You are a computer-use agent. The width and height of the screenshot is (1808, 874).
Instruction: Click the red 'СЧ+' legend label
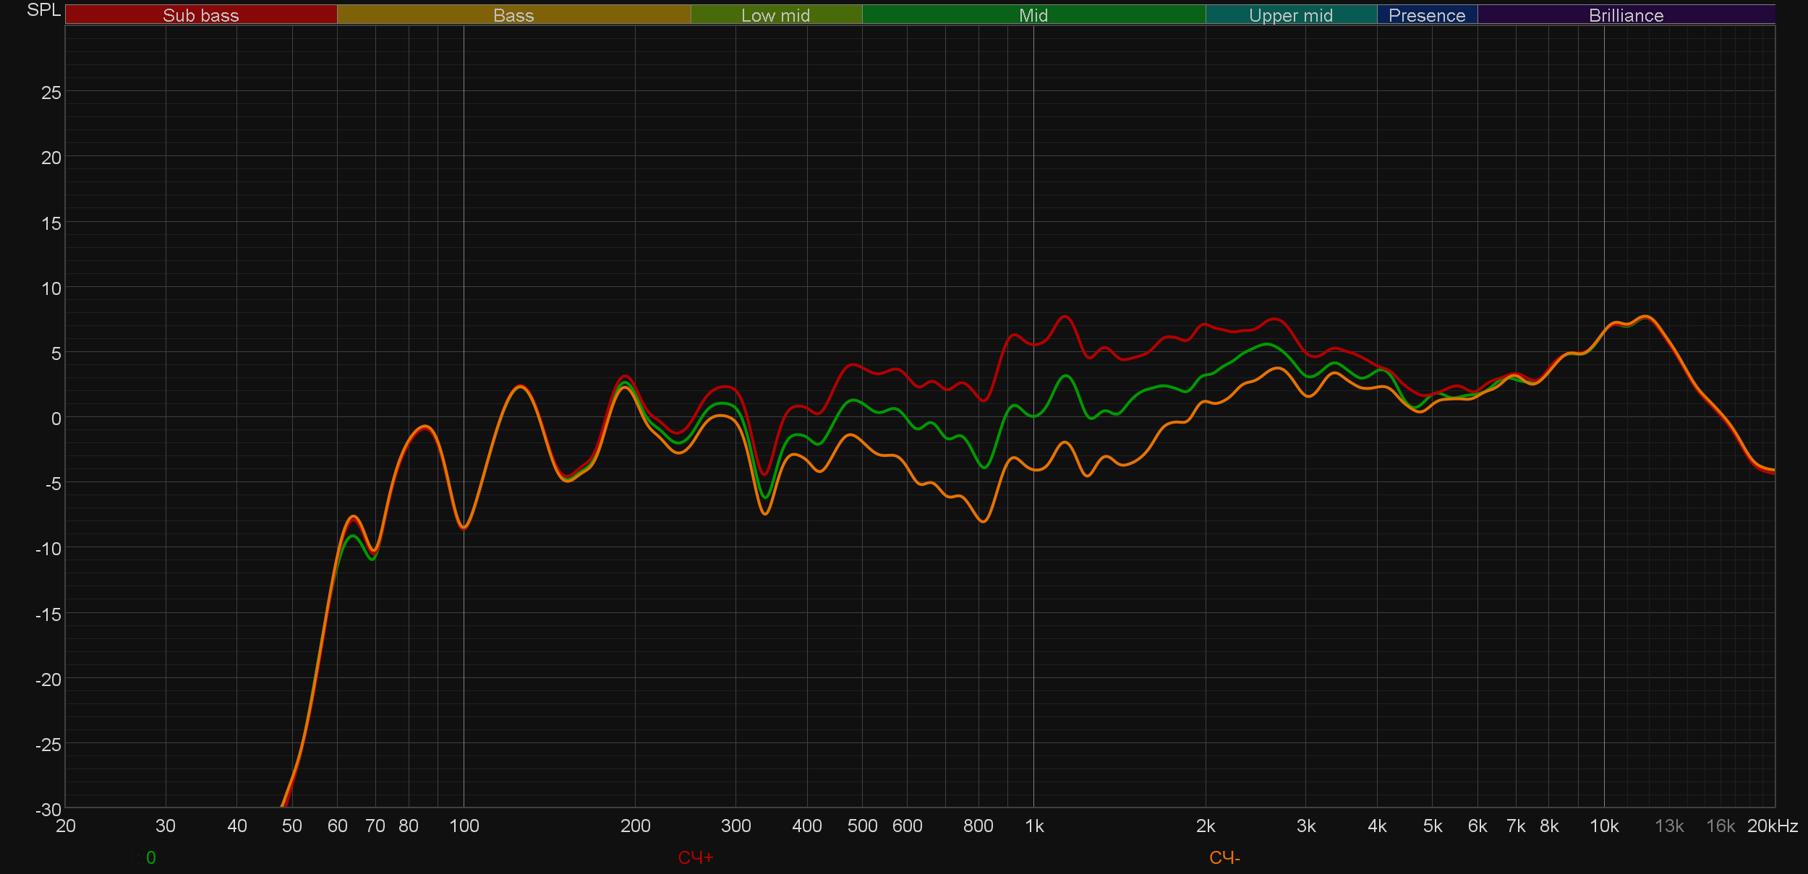(x=695, y=857)
